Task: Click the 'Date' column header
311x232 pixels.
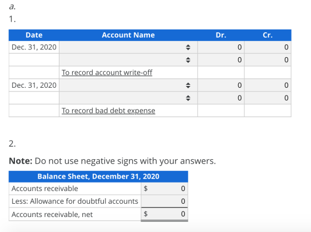Action: coord(34,35)
